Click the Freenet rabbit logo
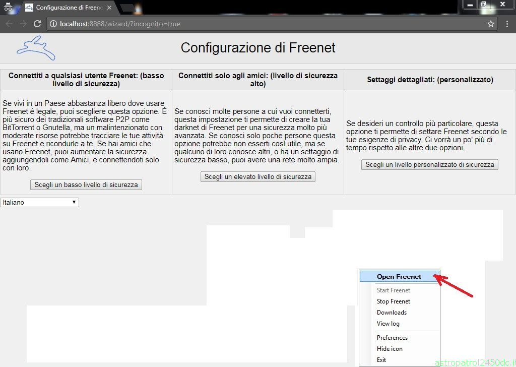Image resolution: width=516 pixels, height=367 pixels. click(x=36, y=48)
